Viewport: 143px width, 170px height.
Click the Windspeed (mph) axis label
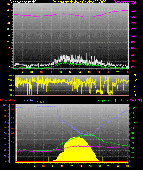(23, 2)
